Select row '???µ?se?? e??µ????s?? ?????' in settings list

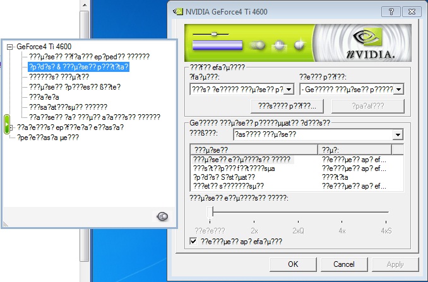pos(242,160)
